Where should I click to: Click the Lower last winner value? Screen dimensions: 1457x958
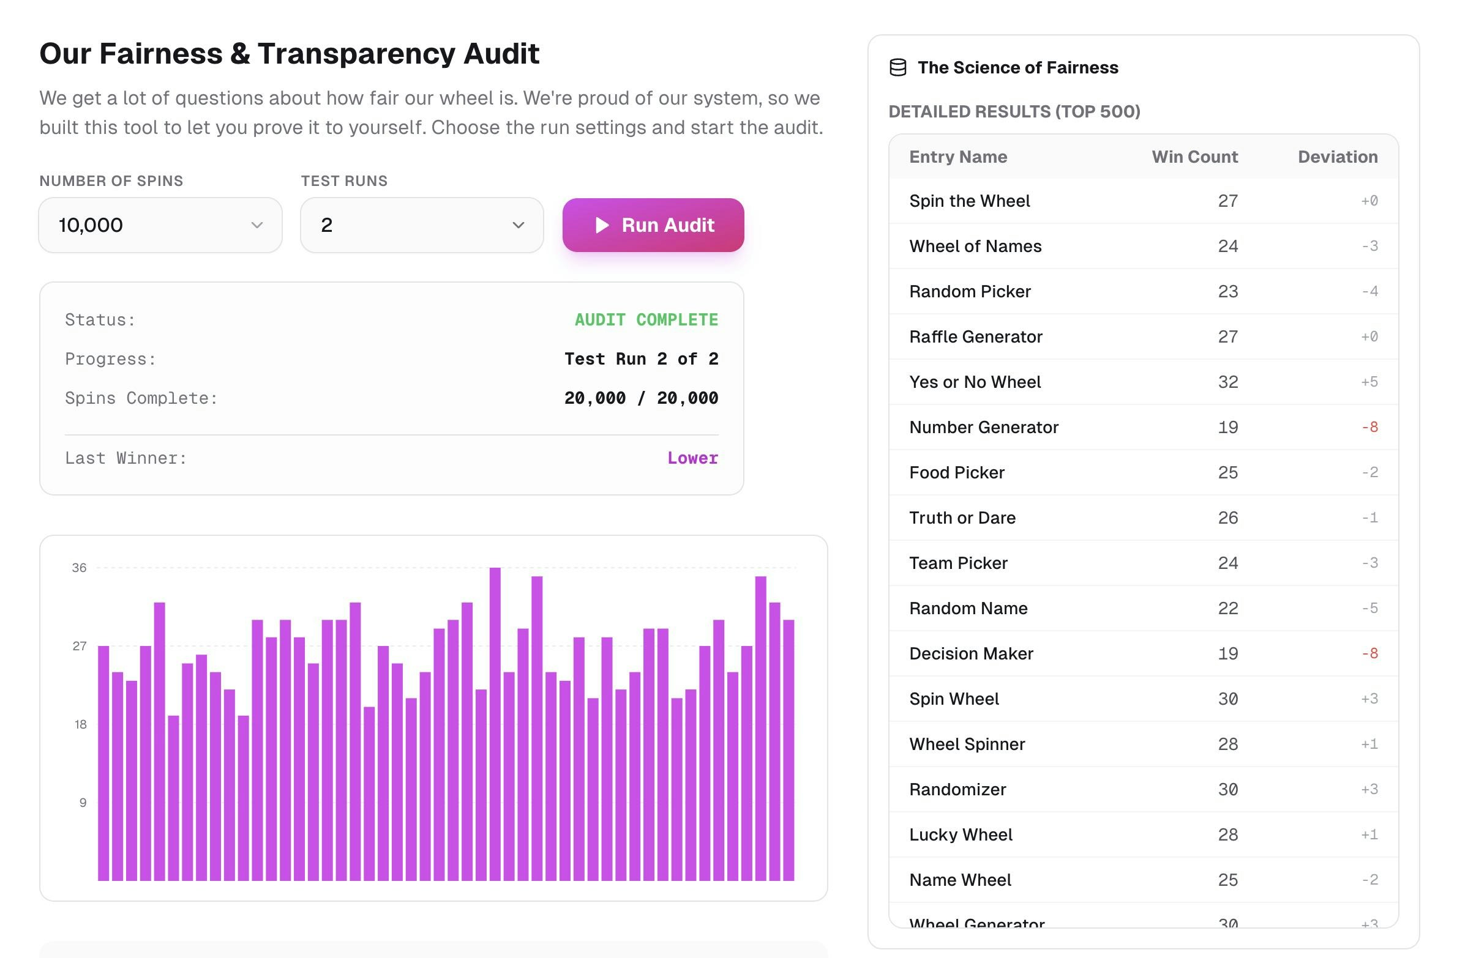(x=692, y=458)
